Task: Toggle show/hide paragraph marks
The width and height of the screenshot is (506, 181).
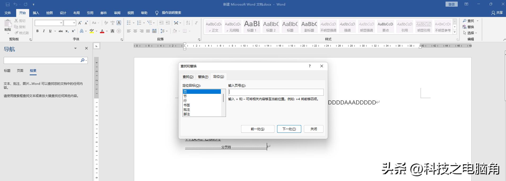Action: pyautogui.click(x=196, y=23)
